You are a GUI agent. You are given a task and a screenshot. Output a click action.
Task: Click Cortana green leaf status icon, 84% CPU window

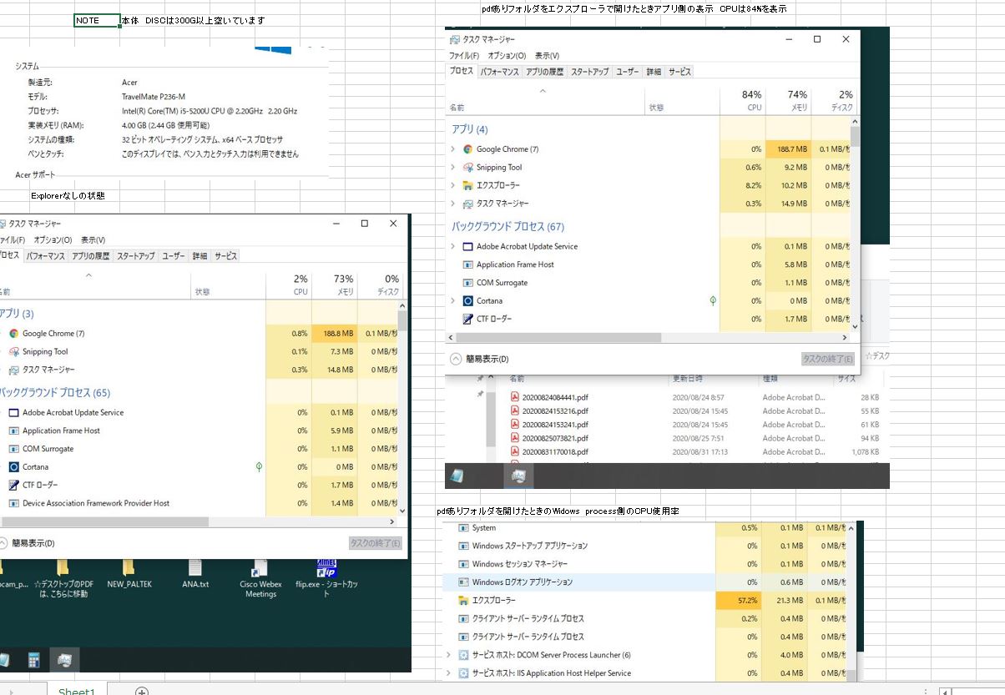(712, 300)
